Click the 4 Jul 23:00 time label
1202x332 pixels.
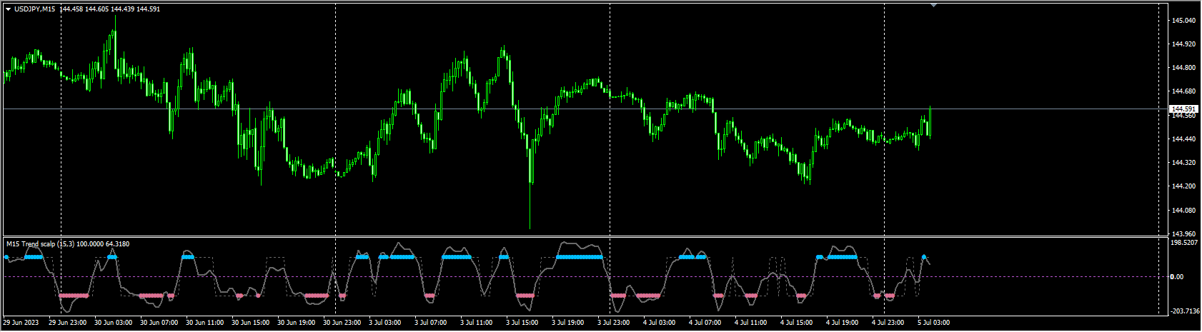tap(889, 323)
